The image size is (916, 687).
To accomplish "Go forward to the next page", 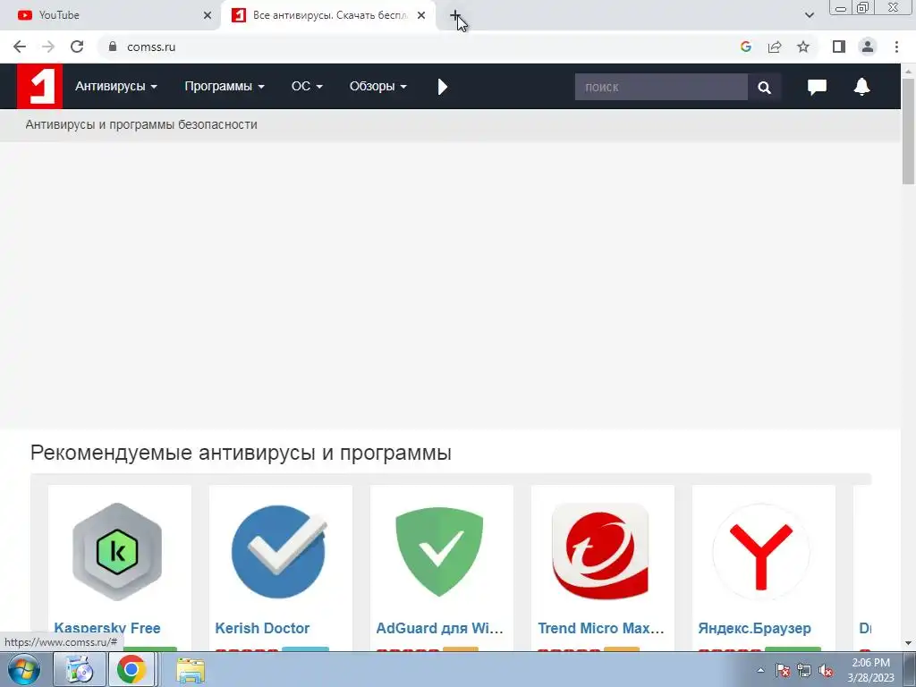I will (48, 47).
